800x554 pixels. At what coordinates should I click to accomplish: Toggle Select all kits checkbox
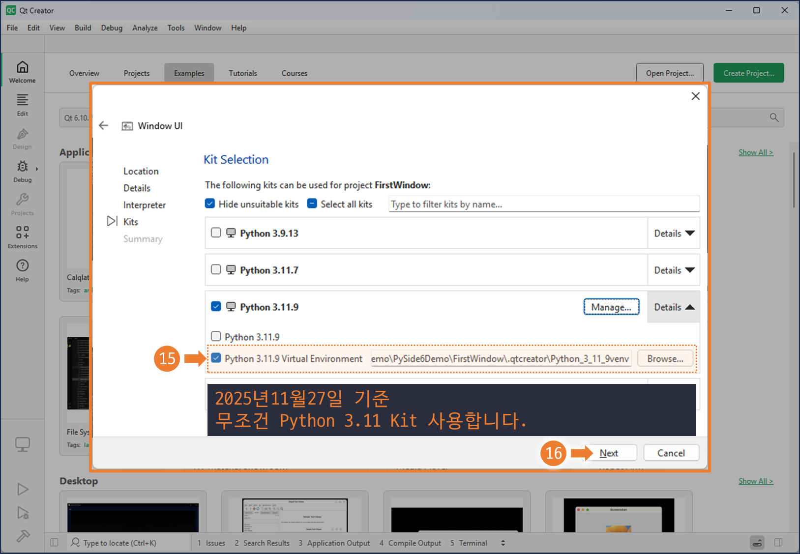[312, 204]
